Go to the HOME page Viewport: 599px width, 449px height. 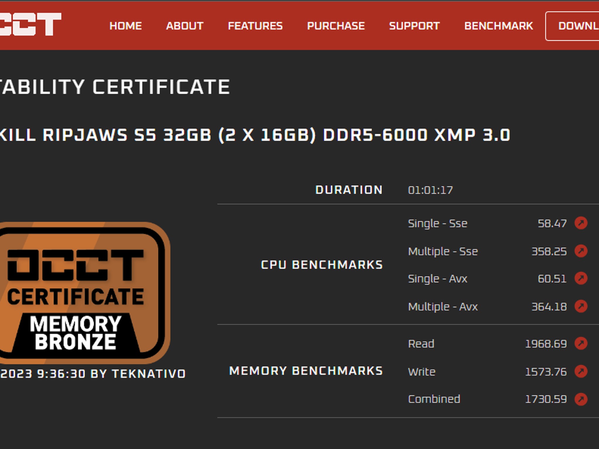point(125,26)
